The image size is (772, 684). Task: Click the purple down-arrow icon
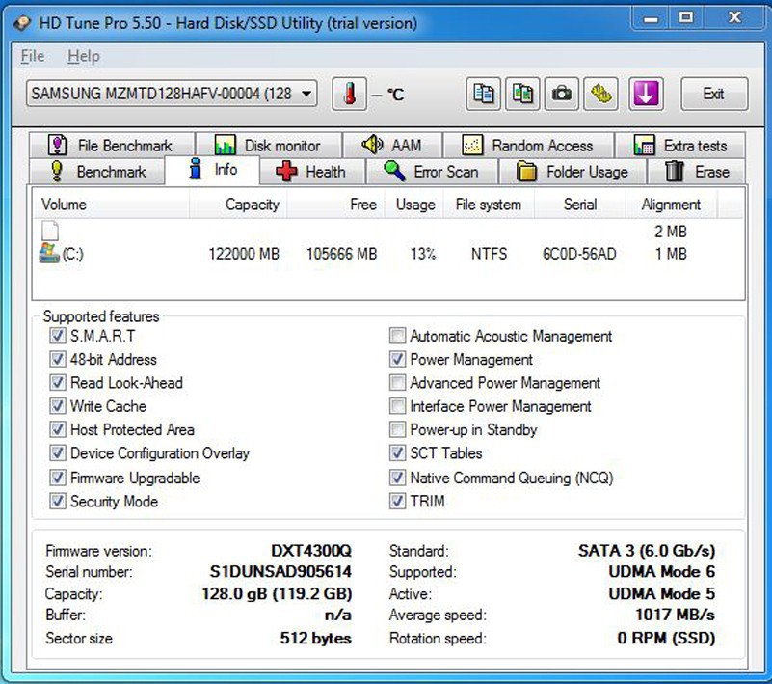(x=645, y=94)
